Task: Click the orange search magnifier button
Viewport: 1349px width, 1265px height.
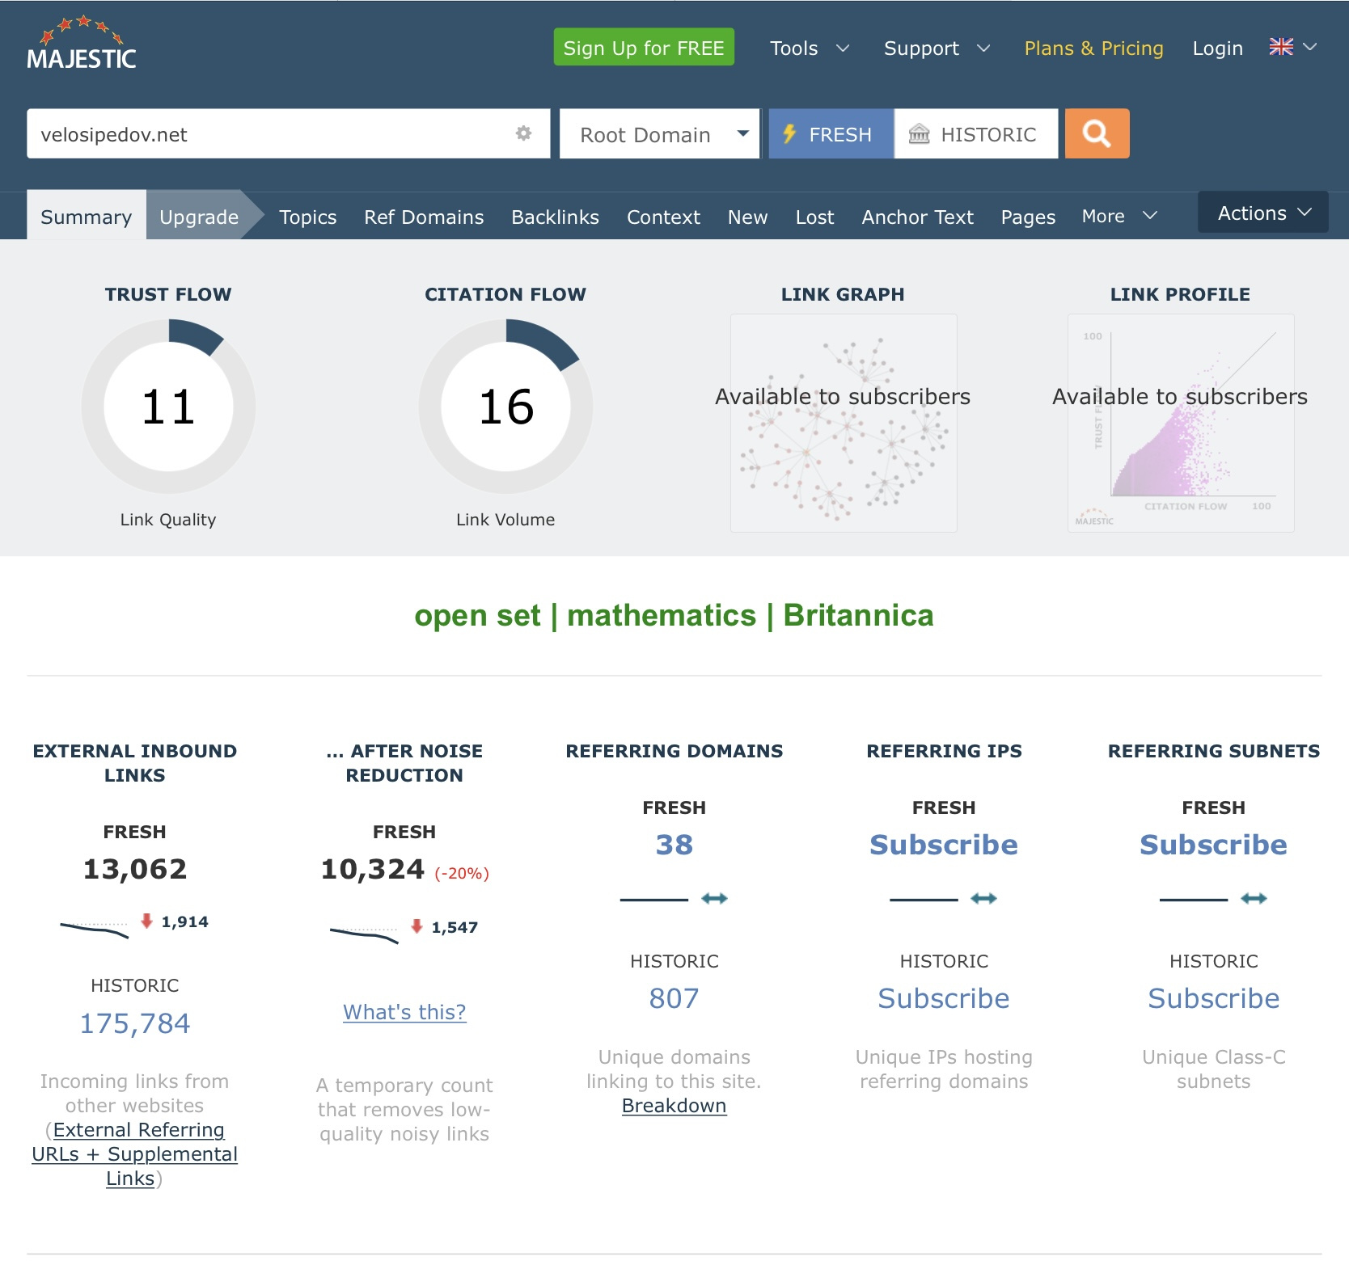Action: tap(1097, 133)
